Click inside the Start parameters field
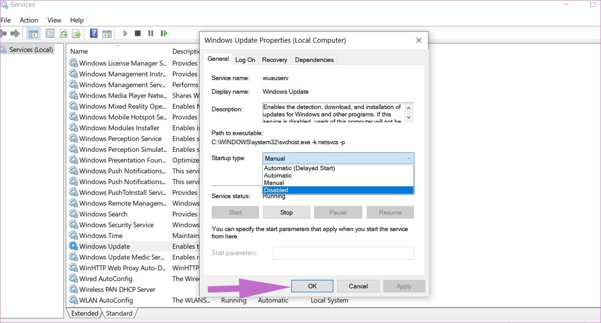 pos(343,253)
